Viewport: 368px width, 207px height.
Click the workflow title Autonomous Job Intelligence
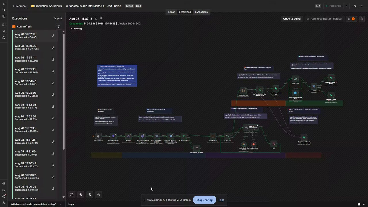pos(93,6)
